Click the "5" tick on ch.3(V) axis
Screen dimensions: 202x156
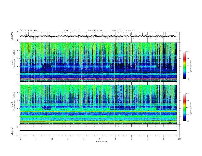(x=18, y=127)
